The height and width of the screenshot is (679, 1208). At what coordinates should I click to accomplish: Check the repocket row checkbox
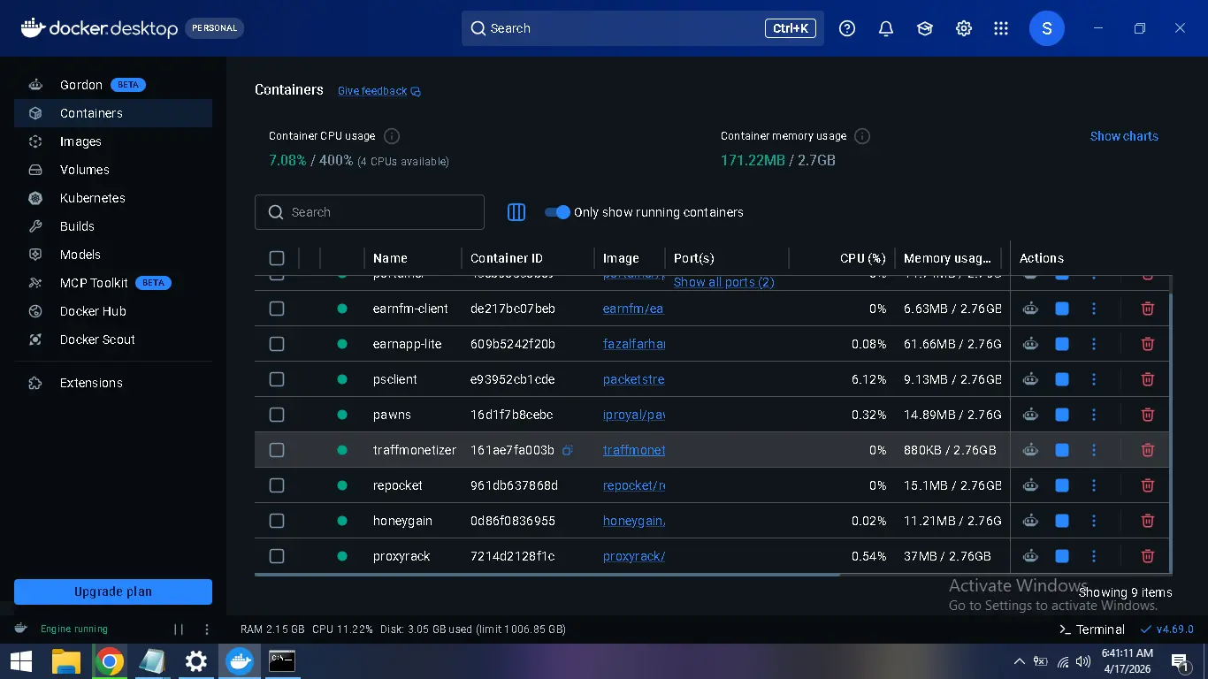(277, 485)
